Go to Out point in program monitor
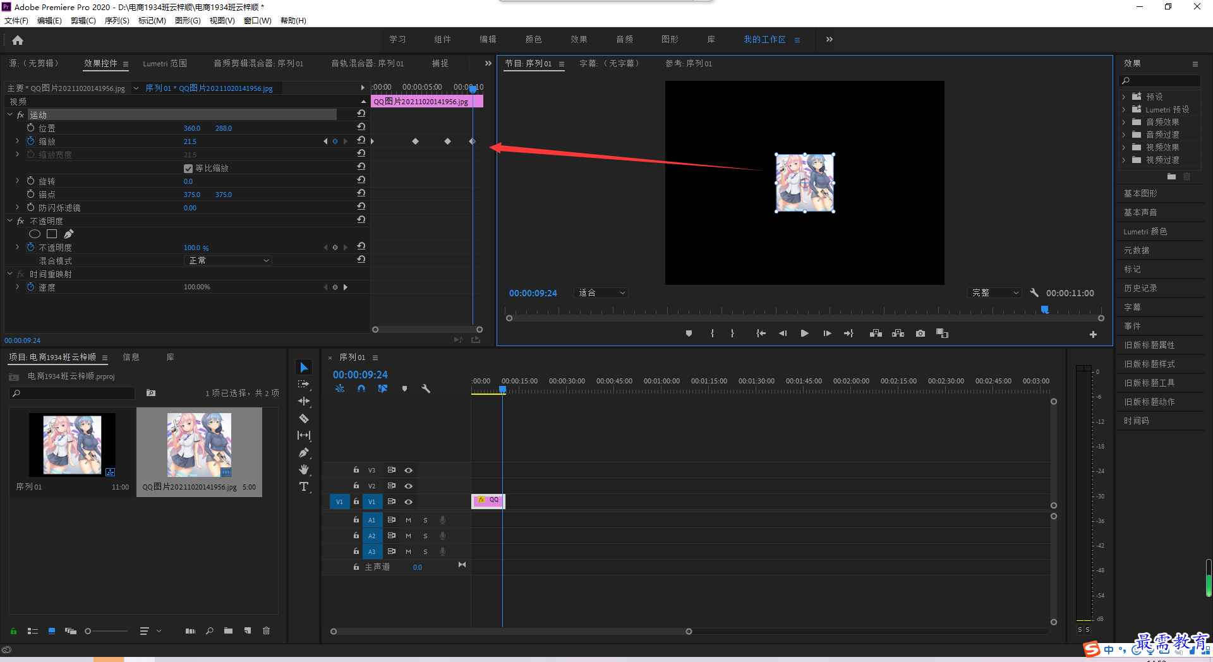Image resolution: width=1213 pixels, height=662 pixels. 848,334
